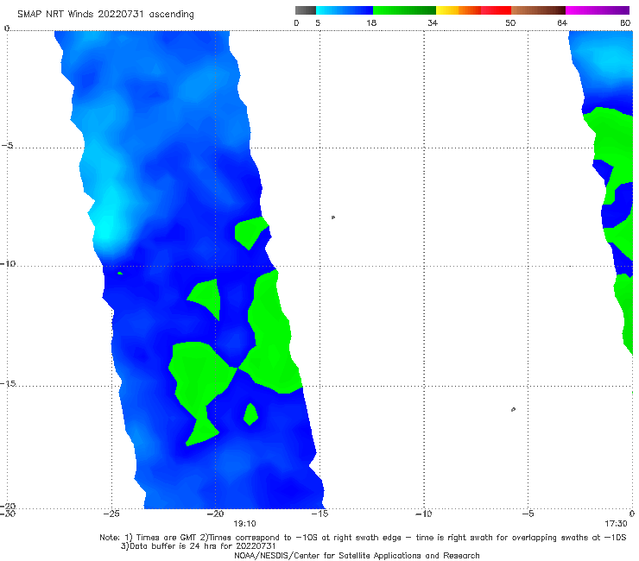Click the '64' label under the color bar
The image size is (639, 561).
tap(562, 23)
